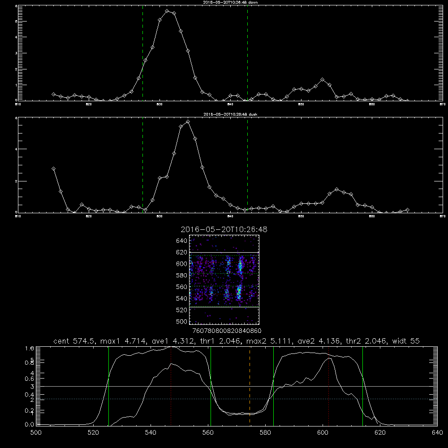Select the 'ave2 4.136' value

[x=319, y=341]
